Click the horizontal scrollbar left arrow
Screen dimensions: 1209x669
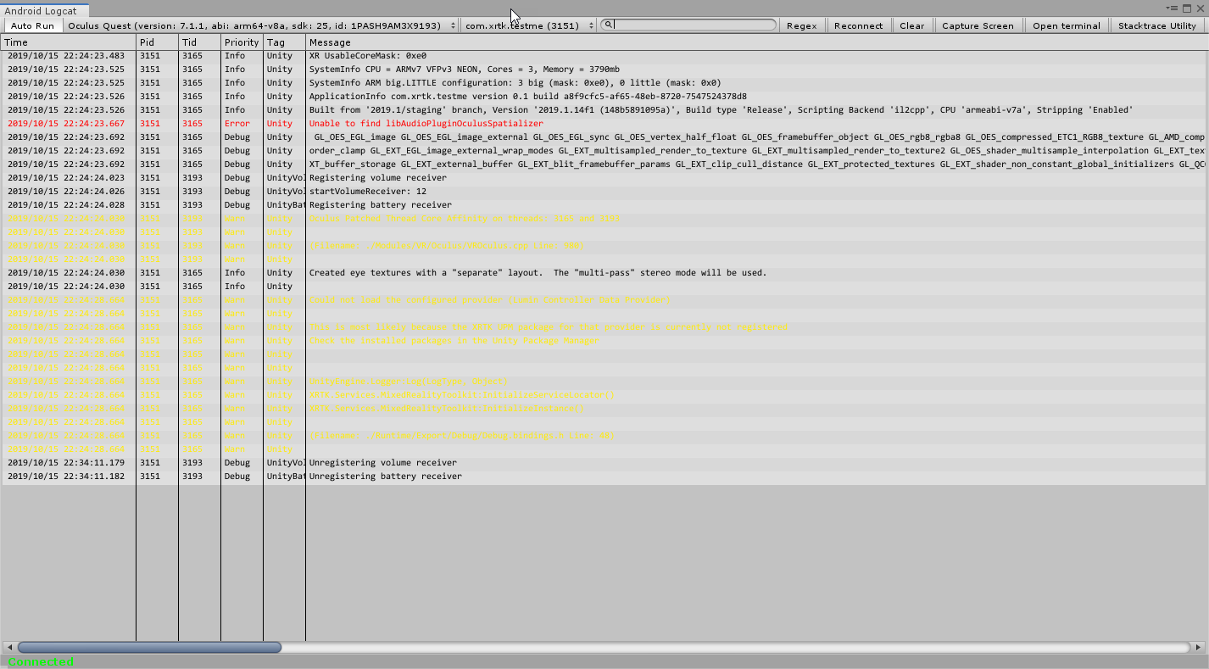click(x=9, y=648)
